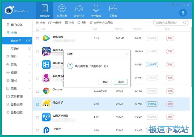Image resolution: width=194 pixels, height=137 pixels.
Task: Check the 暴风影音 row checkbox
Action: [38, 65]
